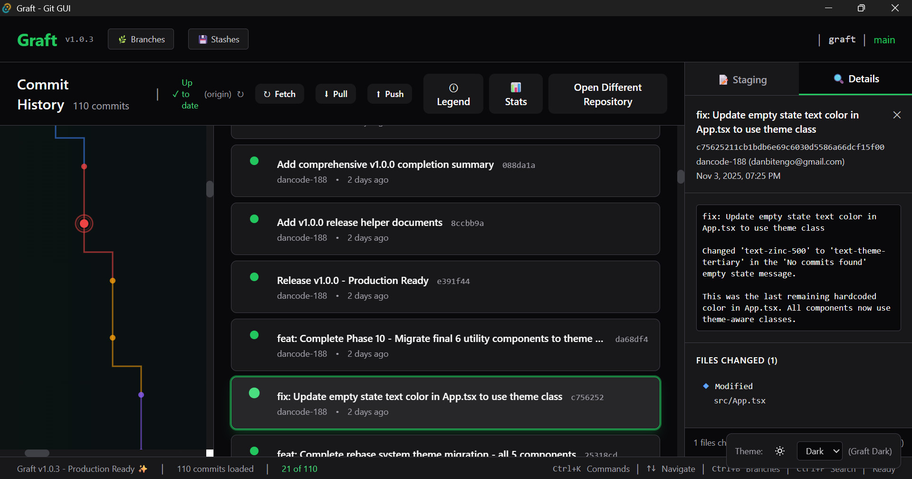Select commit 'Add v1.0.0 release helper documents'
The image size is (912, 479).
click(x=445, y=229)
